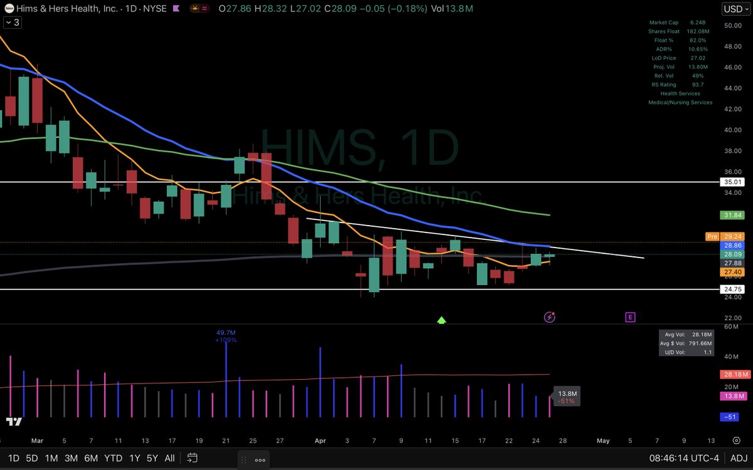Select the 5D time range

click(31, 458)
